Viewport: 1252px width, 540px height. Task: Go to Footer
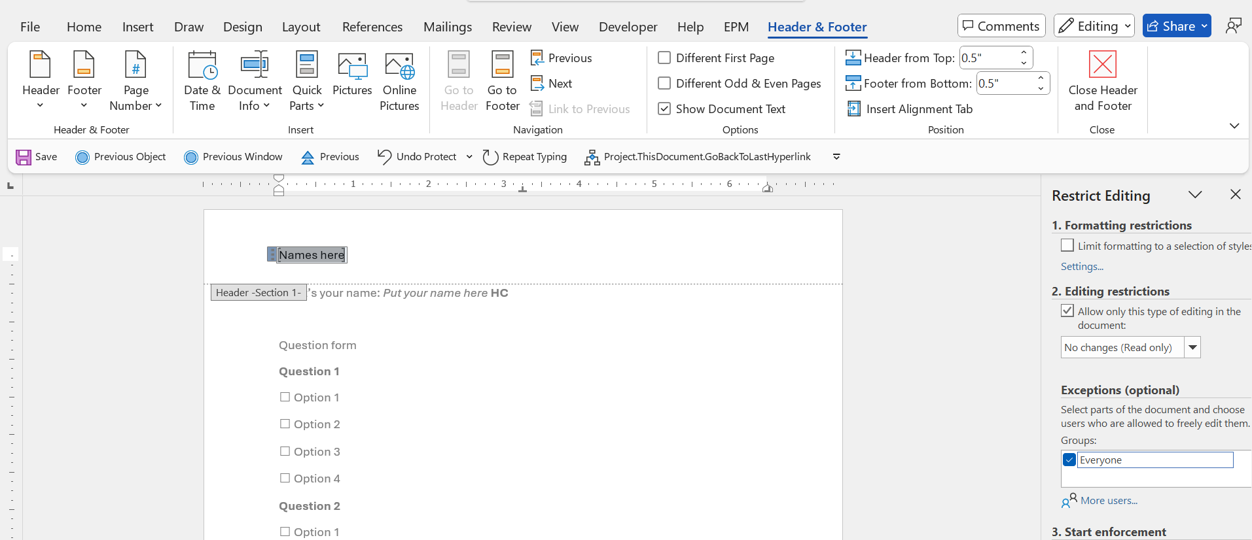click(503, 80)
